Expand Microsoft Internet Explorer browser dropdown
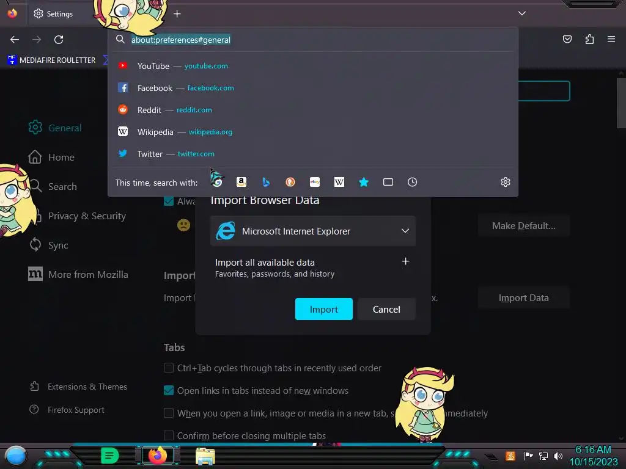The height and width of the screenshot is (469, 626). [x=313, y=231]
